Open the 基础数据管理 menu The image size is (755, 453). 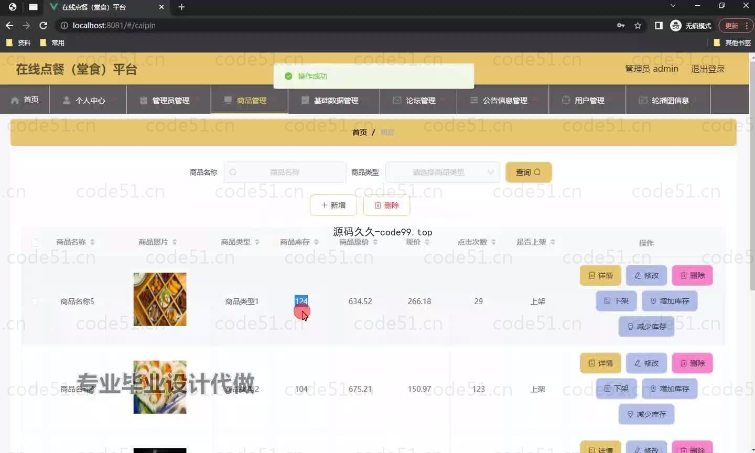(334, 100)
